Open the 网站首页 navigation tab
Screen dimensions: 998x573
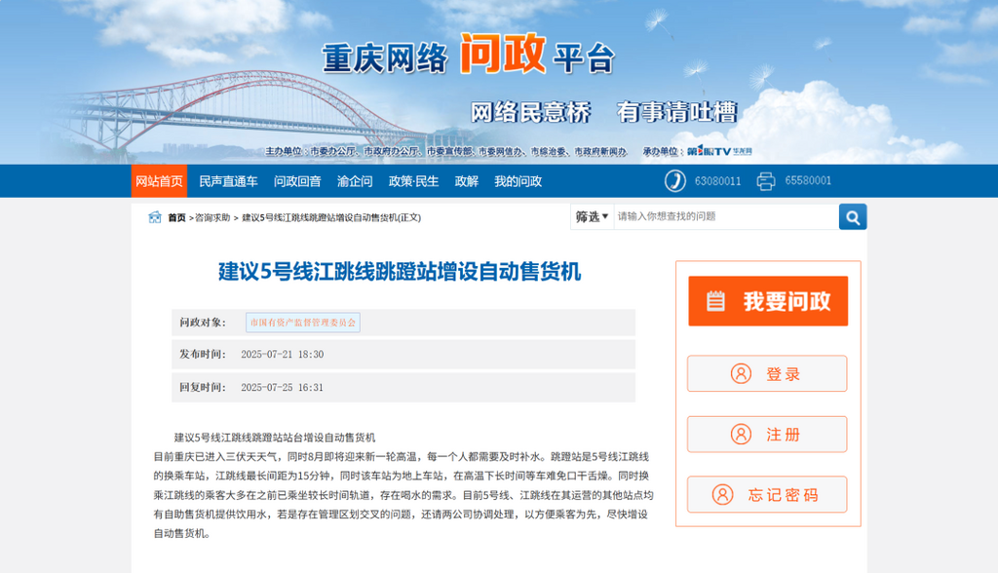(x=159, y=181)
